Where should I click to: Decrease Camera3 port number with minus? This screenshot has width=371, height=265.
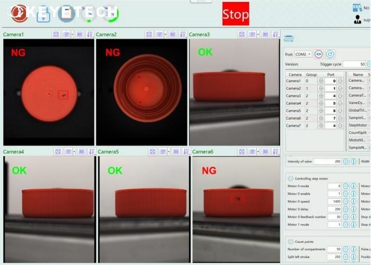pos(340,96)
